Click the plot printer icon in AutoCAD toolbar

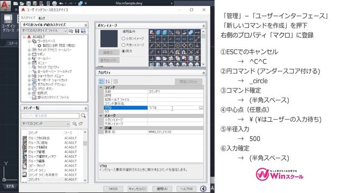pos(55,3)
